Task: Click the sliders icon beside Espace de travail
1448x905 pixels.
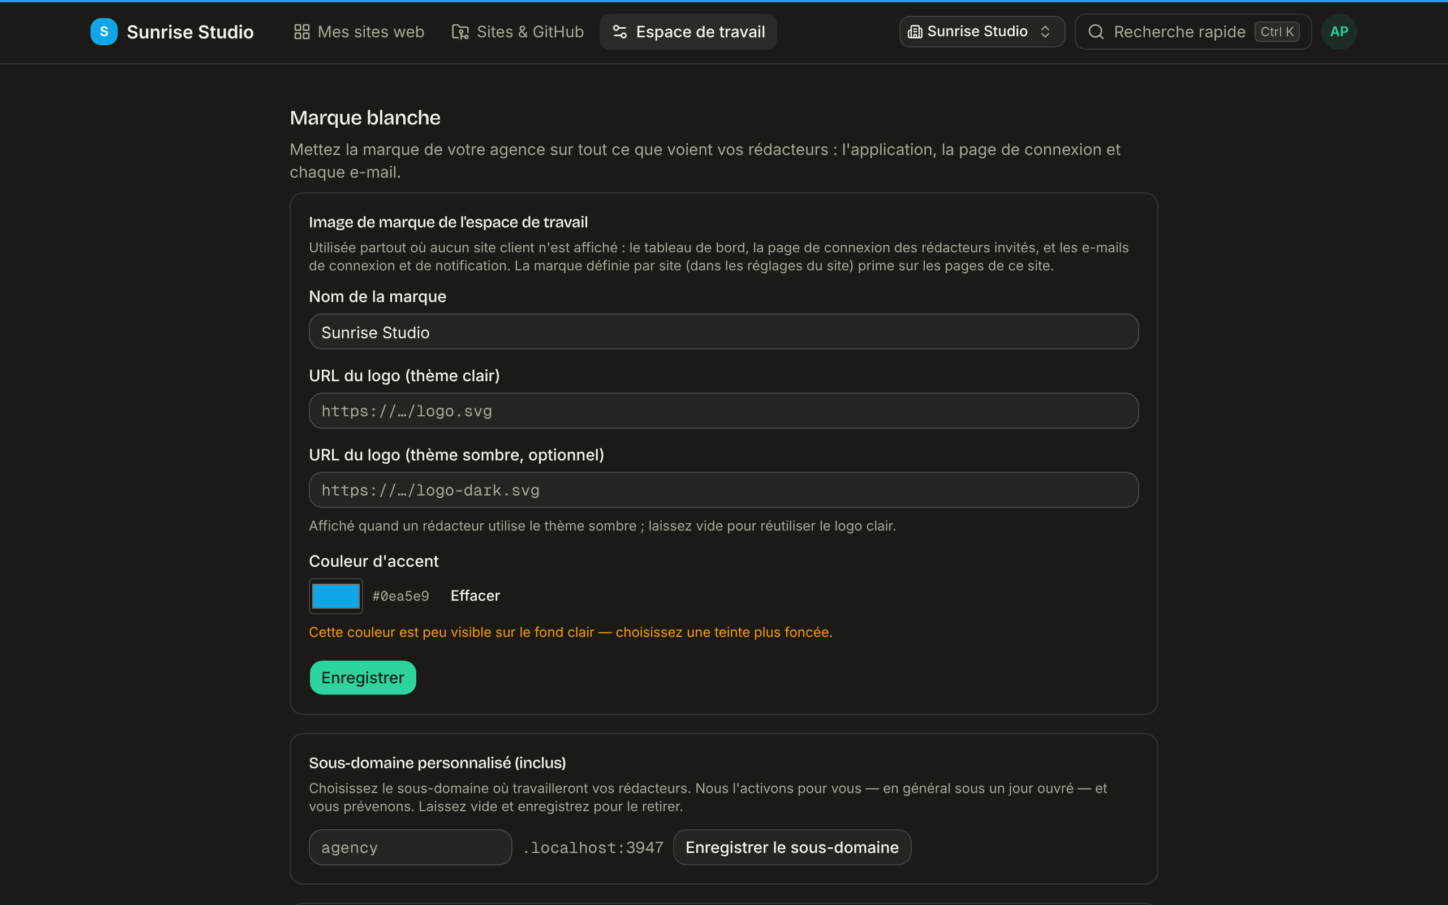Action: (620, 32)
